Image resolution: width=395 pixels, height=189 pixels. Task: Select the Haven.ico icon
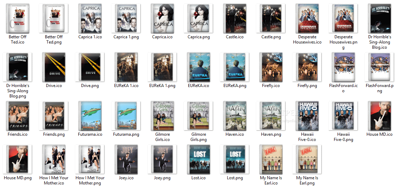coord(235,116)
